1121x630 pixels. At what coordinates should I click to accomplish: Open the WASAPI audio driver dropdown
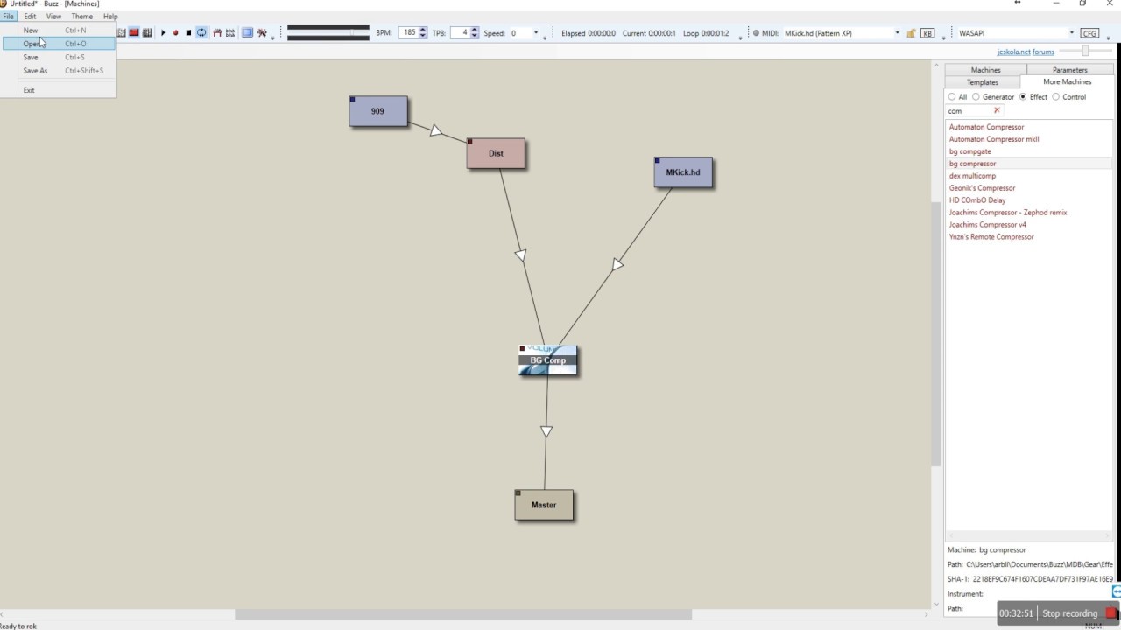[1071, 33]
